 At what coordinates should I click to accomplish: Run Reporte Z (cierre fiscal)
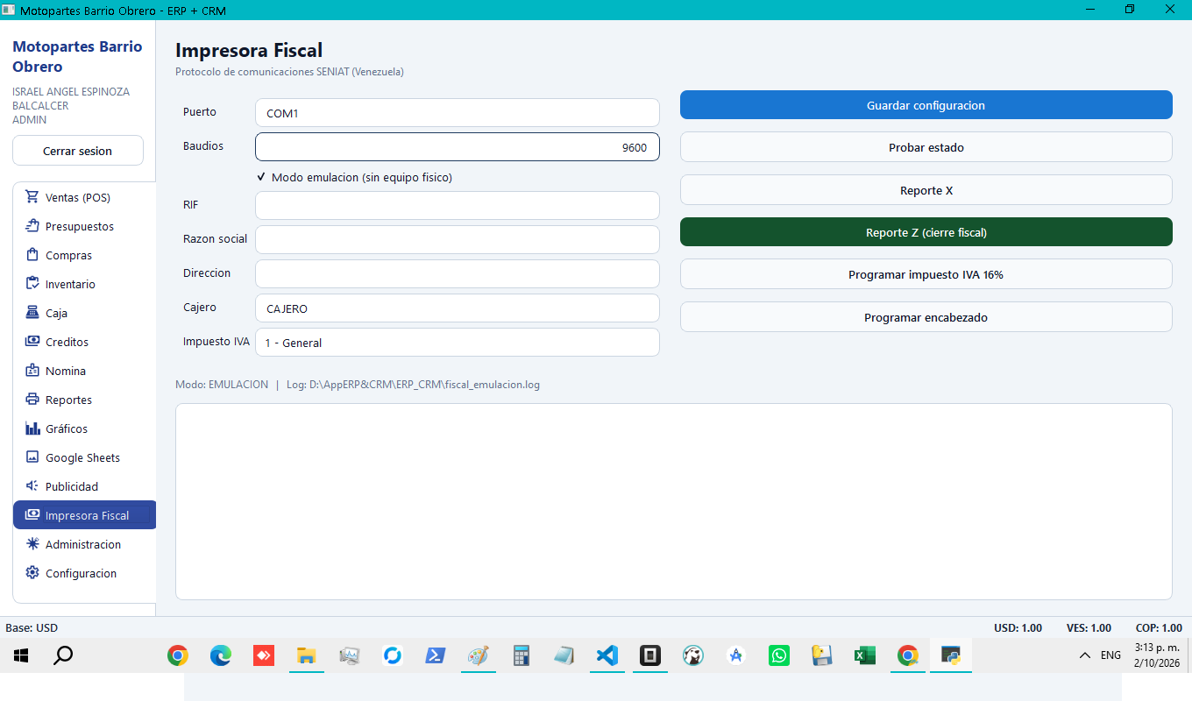[x=926, y=232]
